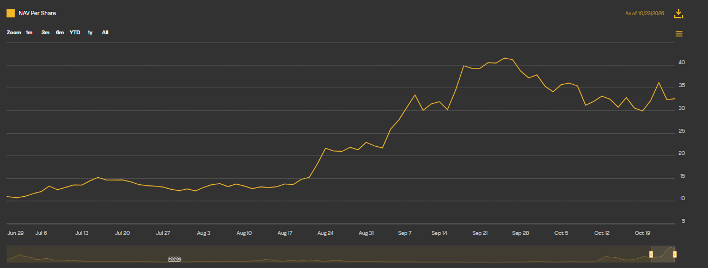The height and width of the screenshot is (268, 708).
Task: Click the 'Sep 21' axis label
Action: coord(480,233)
